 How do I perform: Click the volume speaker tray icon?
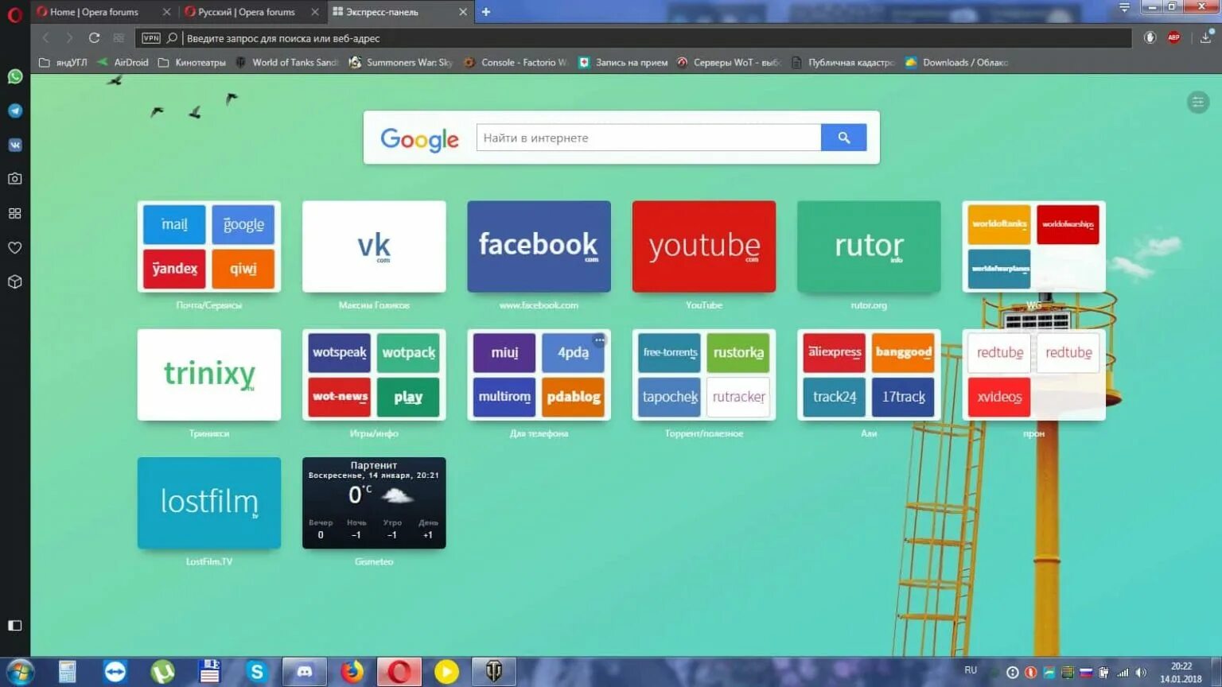coord(1141,673)
